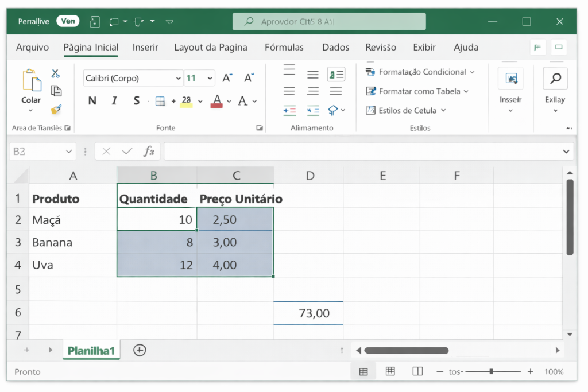Click the borders grid icon
This screenshot has width=588, height=392.
(x=160, y=102)
